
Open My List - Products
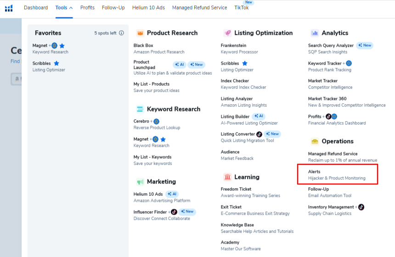(152, 84)
